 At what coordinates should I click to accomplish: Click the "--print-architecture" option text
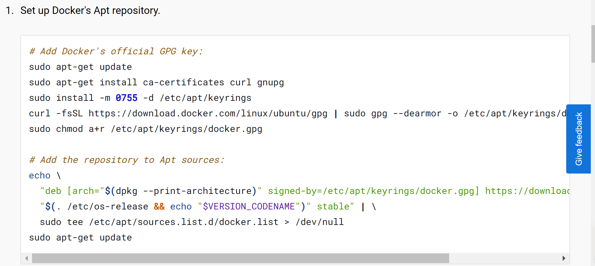197,191
